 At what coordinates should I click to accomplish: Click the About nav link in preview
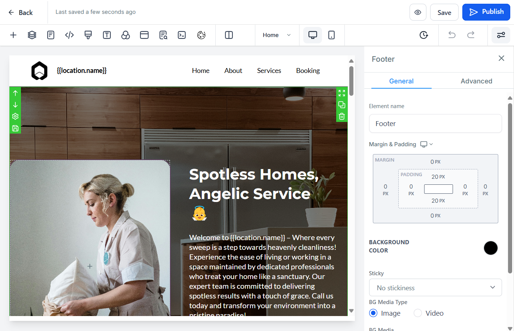(x=233, y=71)
